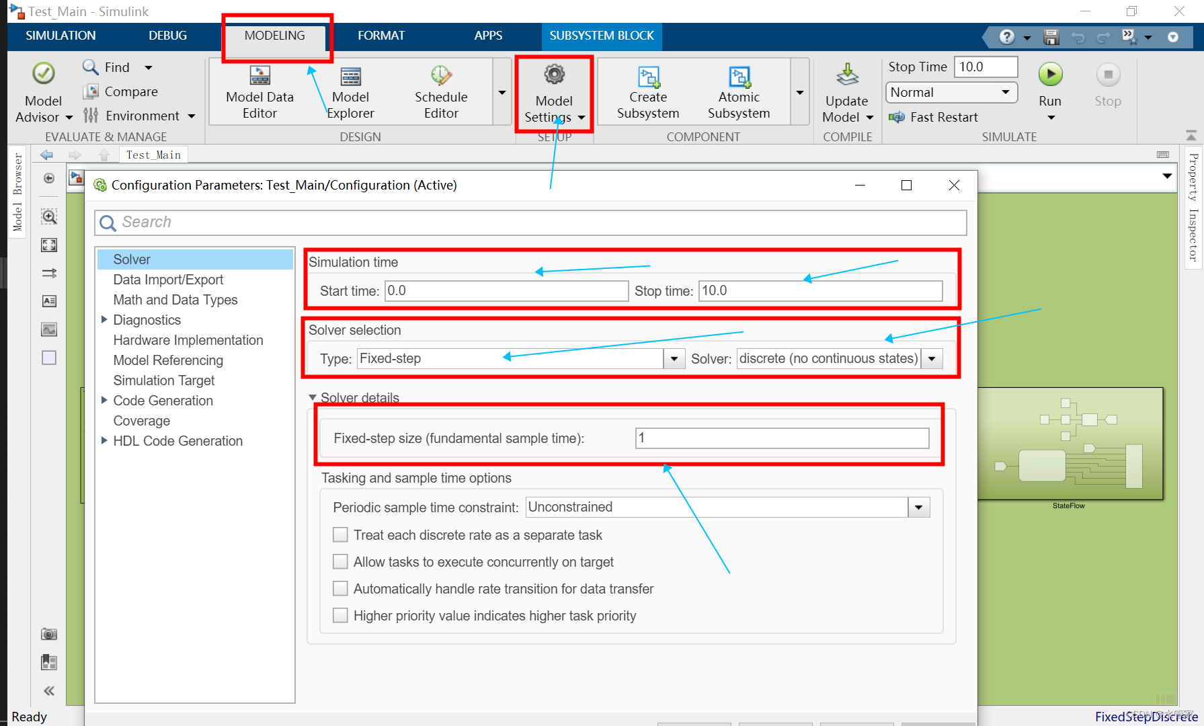
Task: Expand the HDL Code Generation tree node
Action: tap(104, 440)
